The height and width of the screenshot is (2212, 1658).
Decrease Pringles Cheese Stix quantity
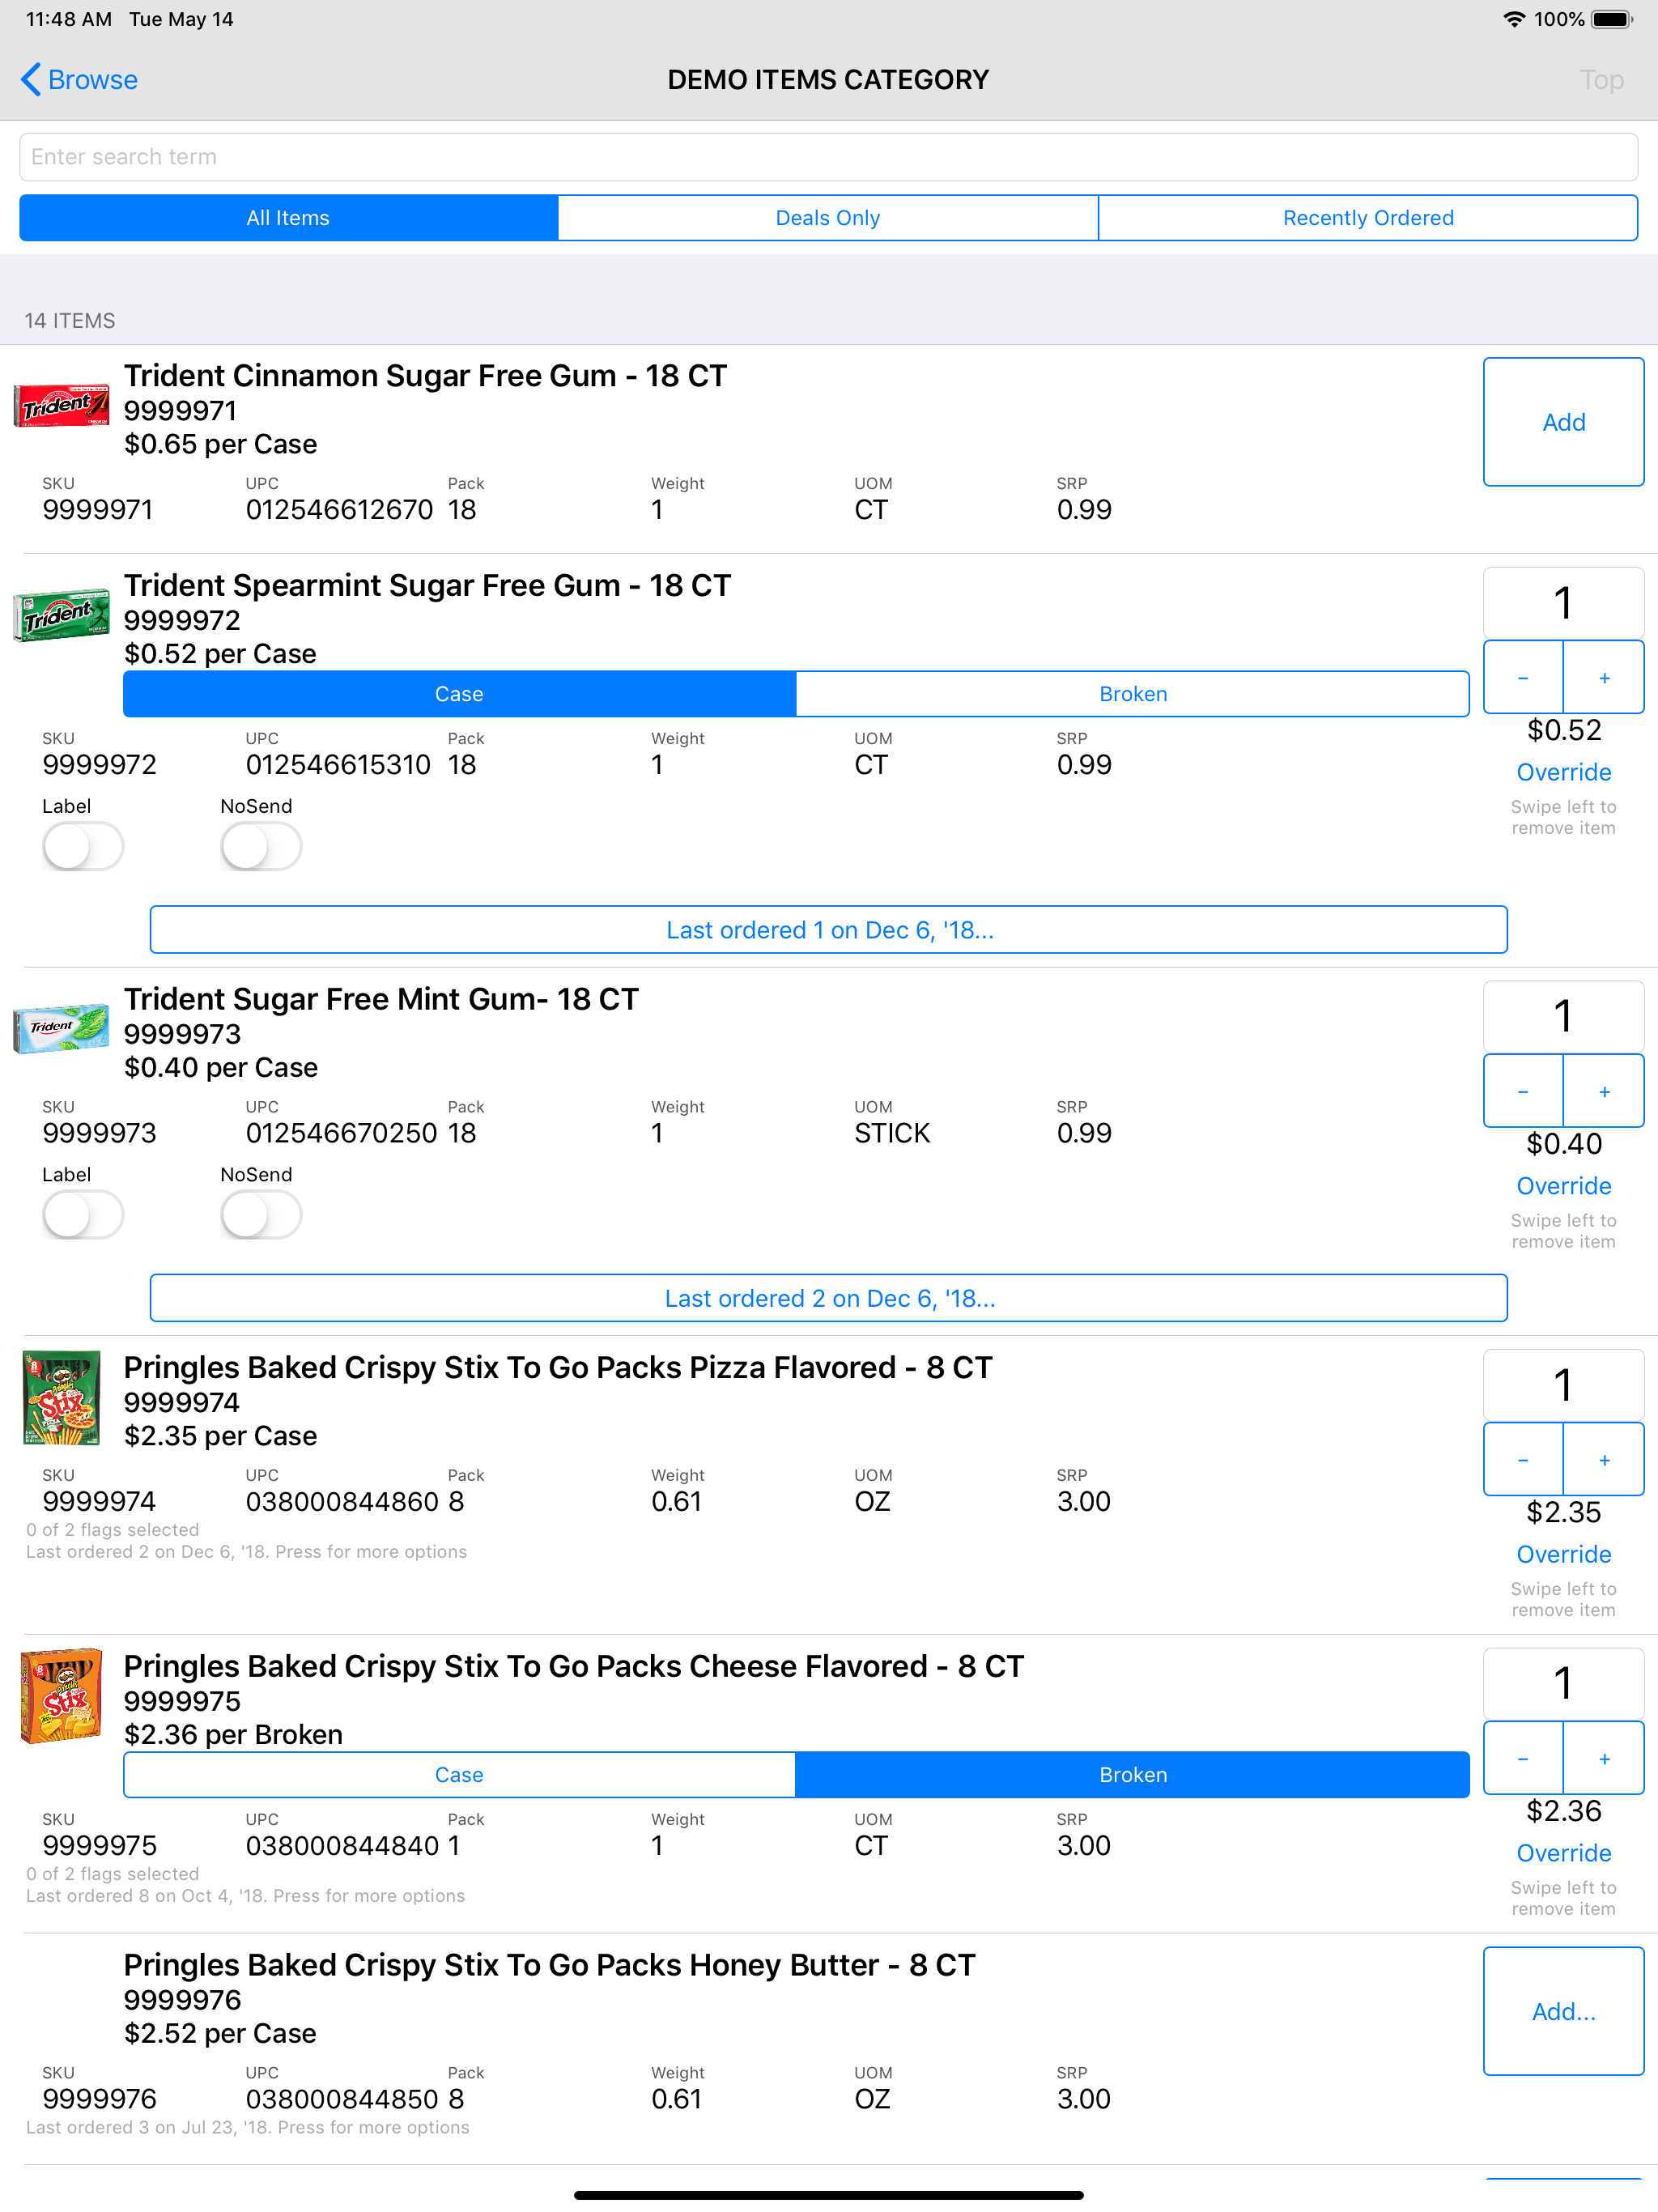click(1523, 1759)
